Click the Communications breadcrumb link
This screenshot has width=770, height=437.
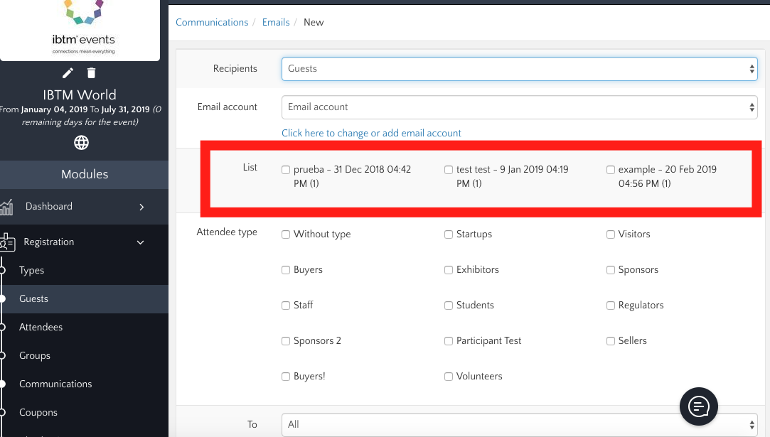212,22
